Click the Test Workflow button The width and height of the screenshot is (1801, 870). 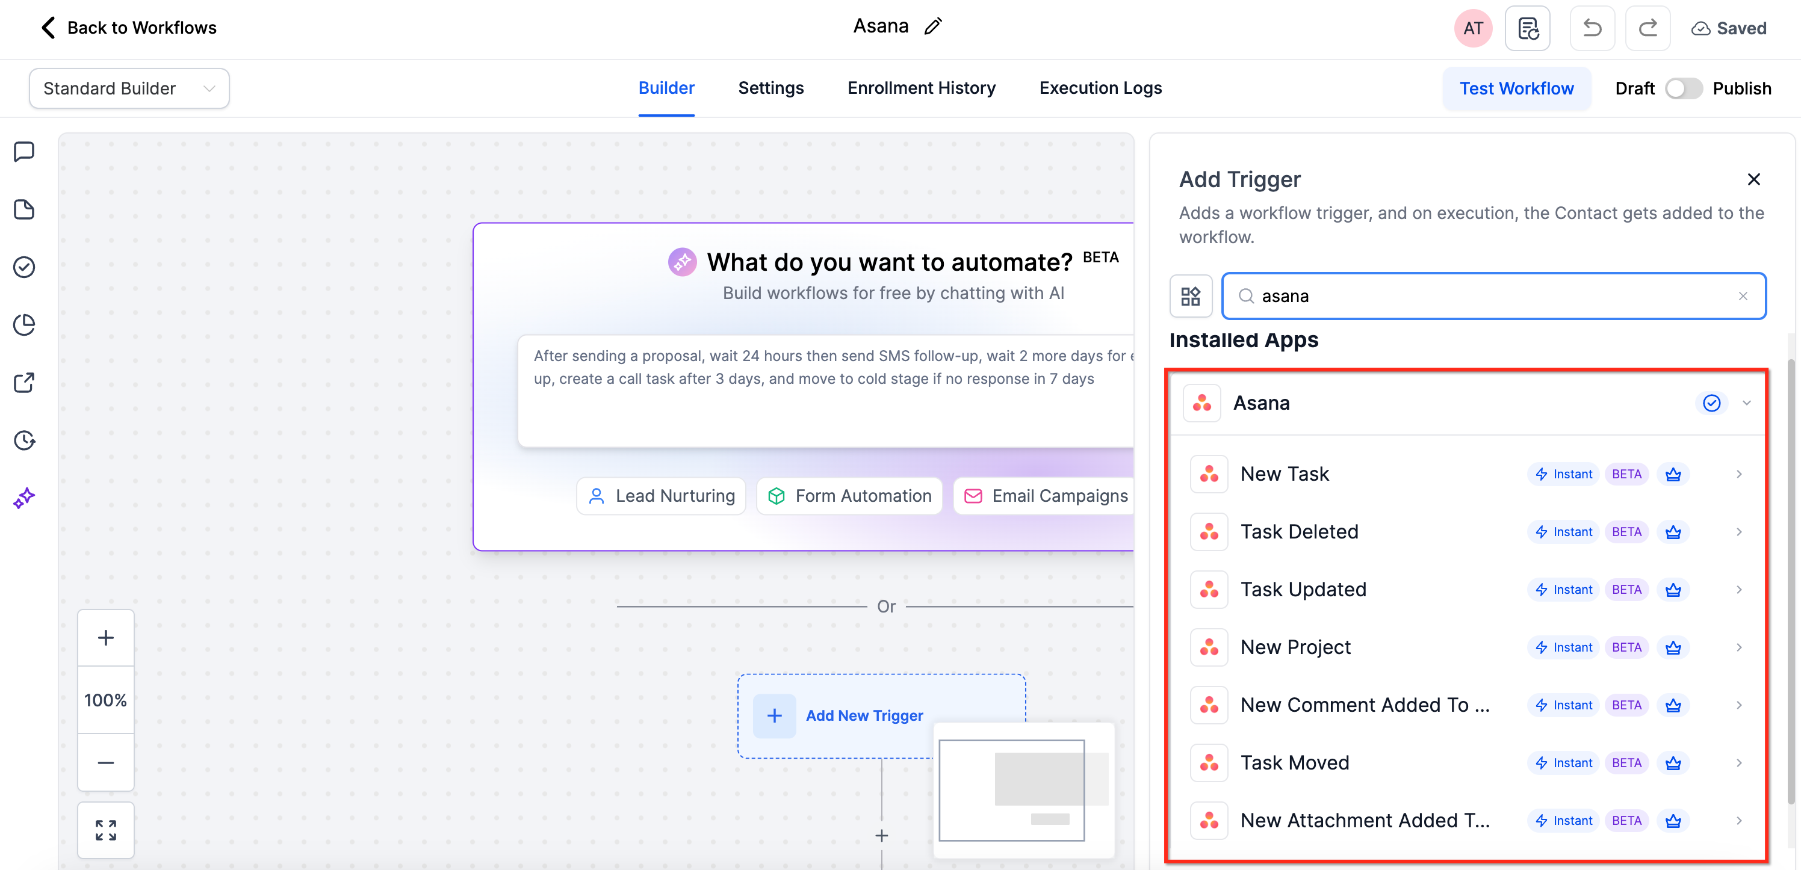[1516, 89]
